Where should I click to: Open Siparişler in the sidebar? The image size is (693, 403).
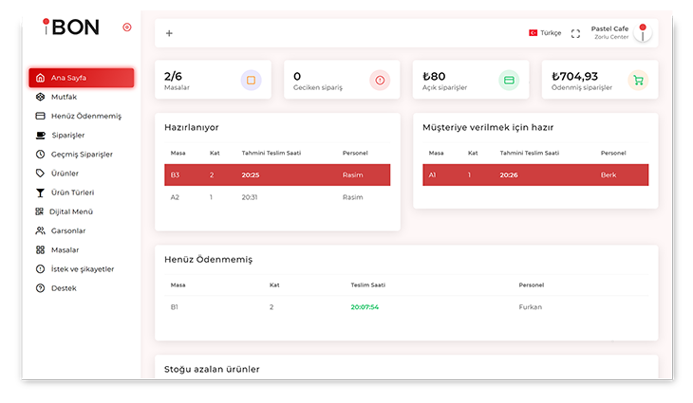tap(66, 135)
